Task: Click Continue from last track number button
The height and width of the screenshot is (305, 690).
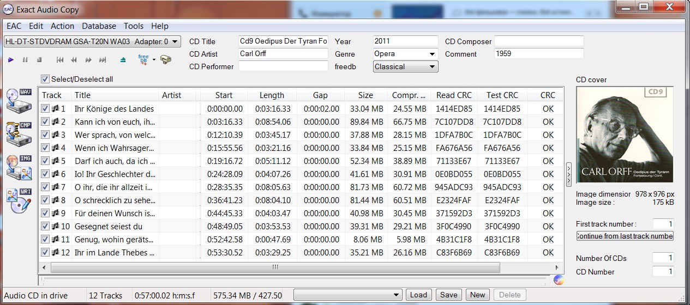Action: tap(625, 236)
